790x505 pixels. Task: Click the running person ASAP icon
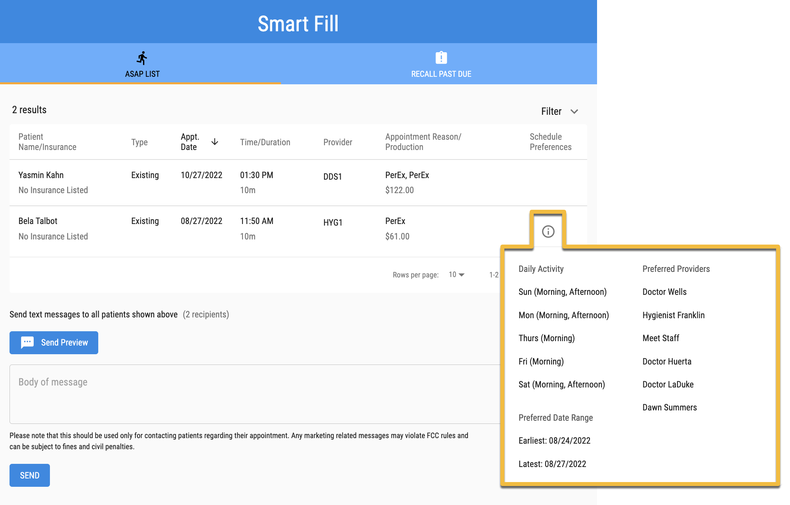click(142, 58)
